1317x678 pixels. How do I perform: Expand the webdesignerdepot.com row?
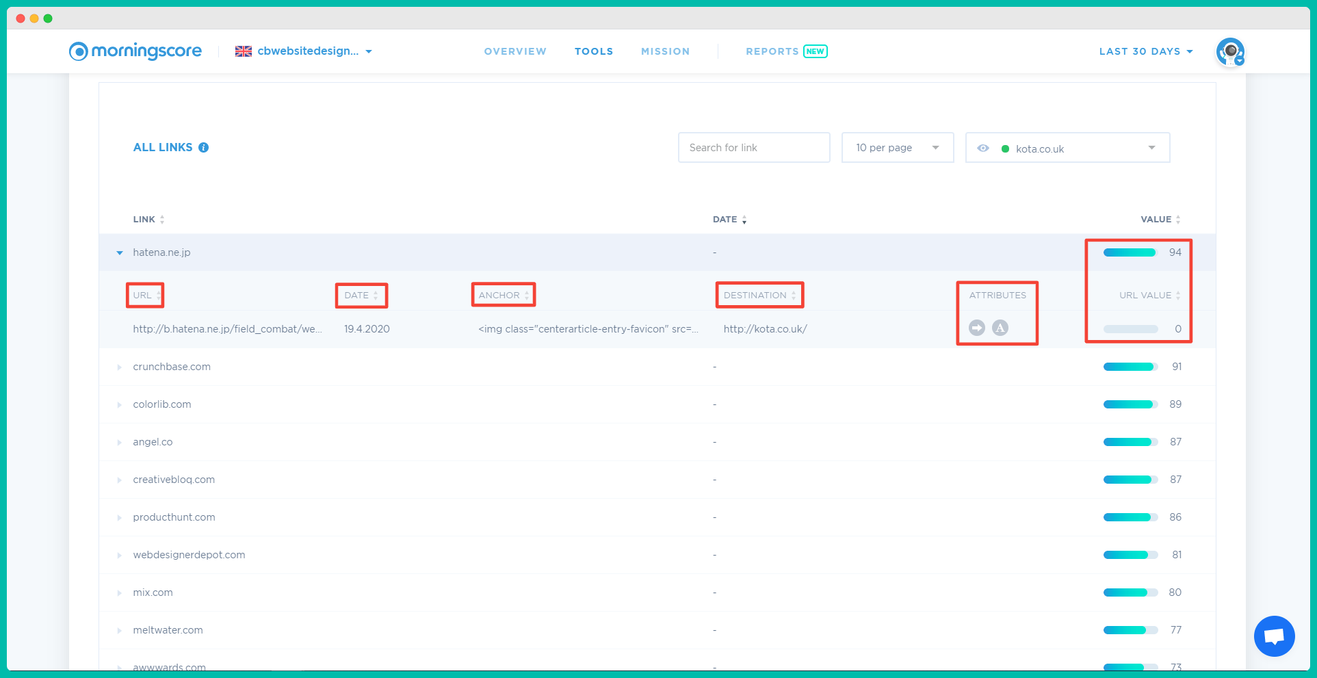[x=120, y=556]
